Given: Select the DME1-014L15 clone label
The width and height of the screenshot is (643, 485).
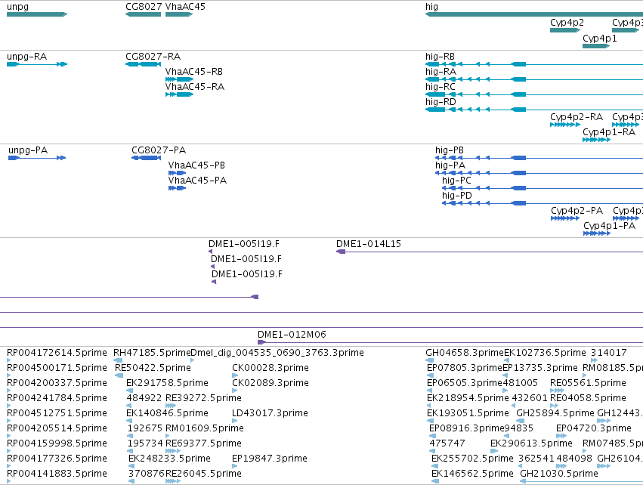Looking at the screenshot, I should [x=369, y=244].
